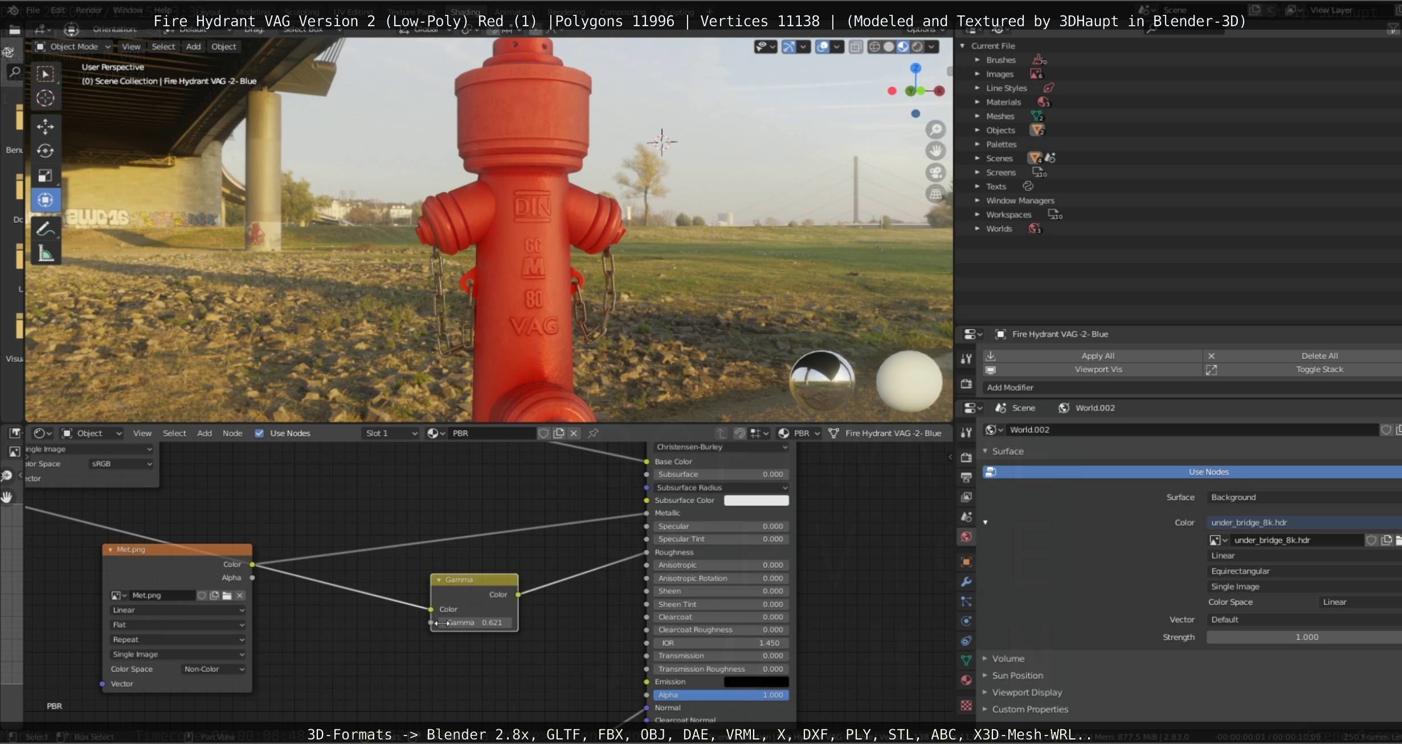Viewport: 1402px width, 744px height.
Task: Select the Scale tool
Action: (46, 175)
